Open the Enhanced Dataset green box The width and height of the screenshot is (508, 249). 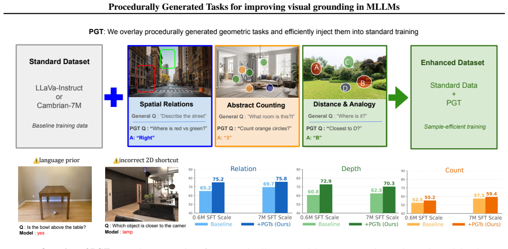(x=453, y=97)
